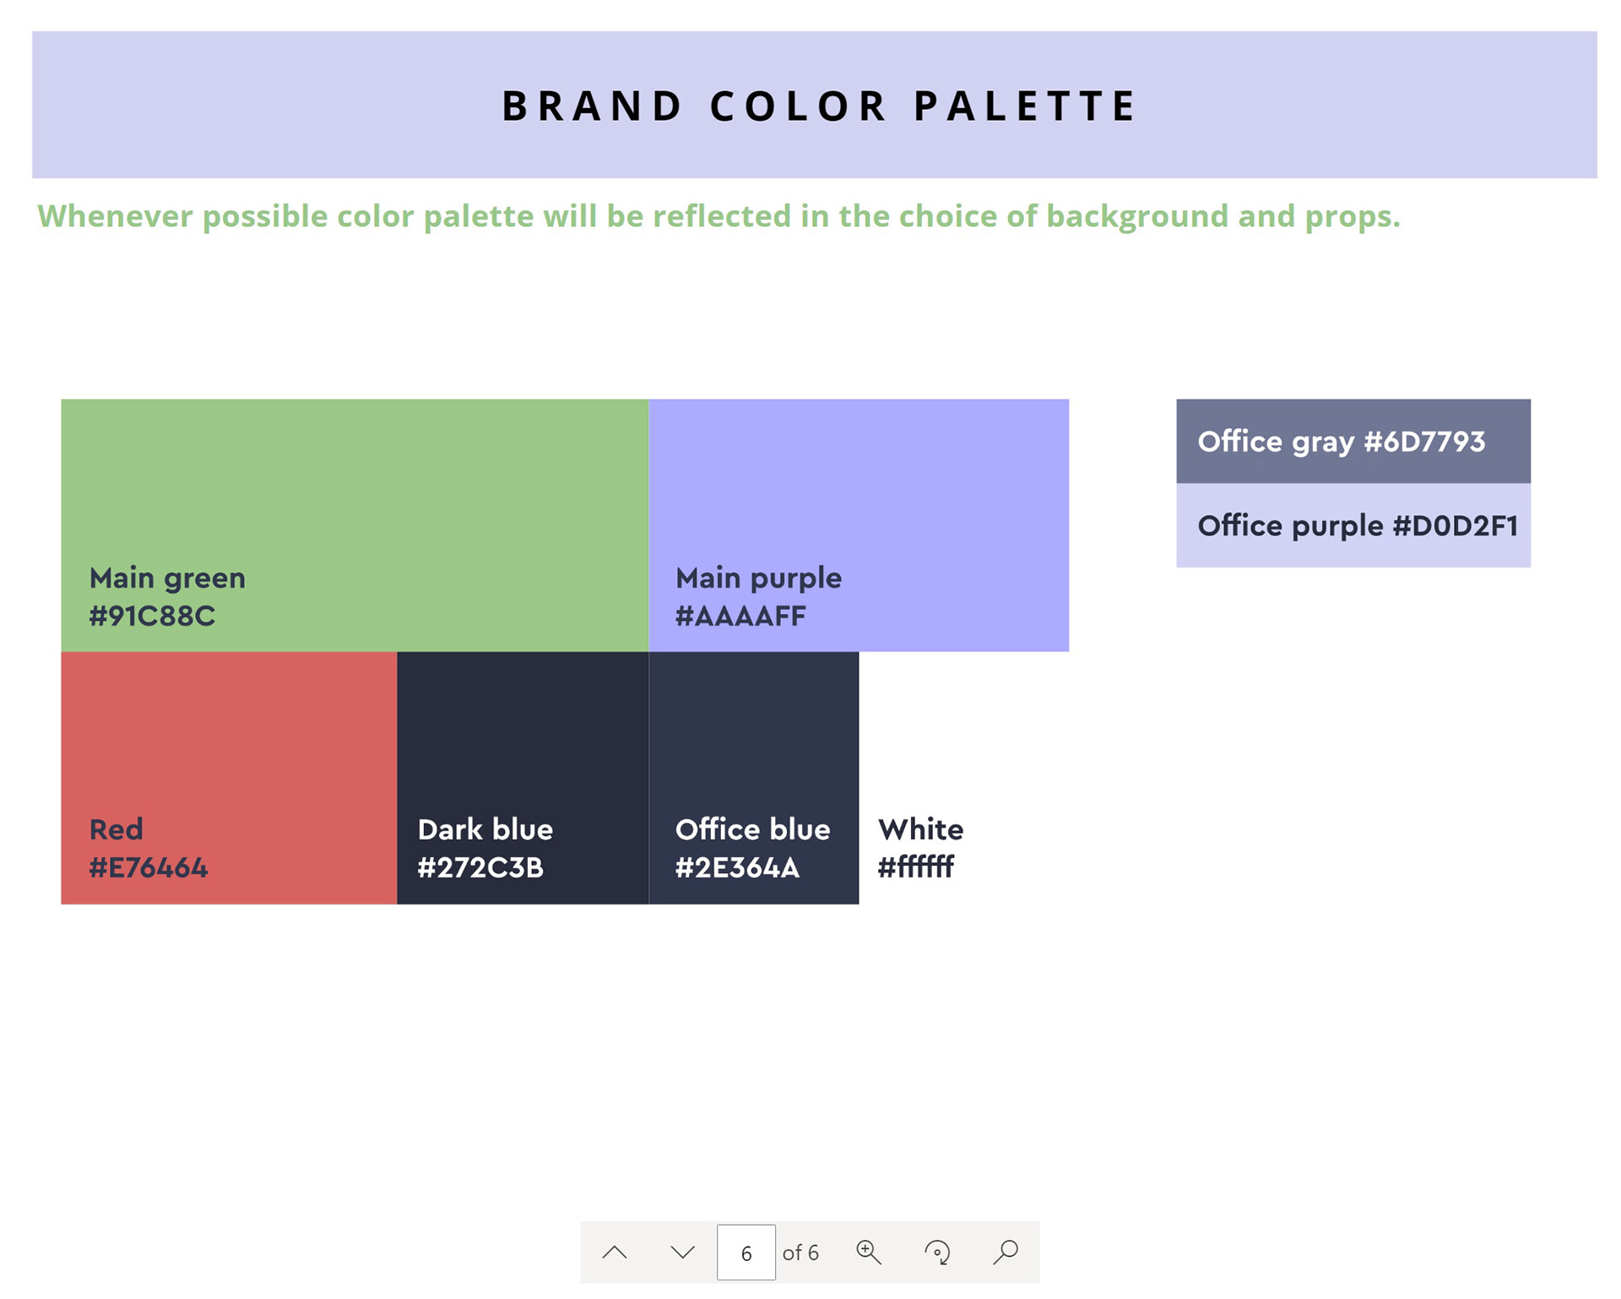
Task: Select the Red #E76464 swatch
Action: tap(229, 778)
